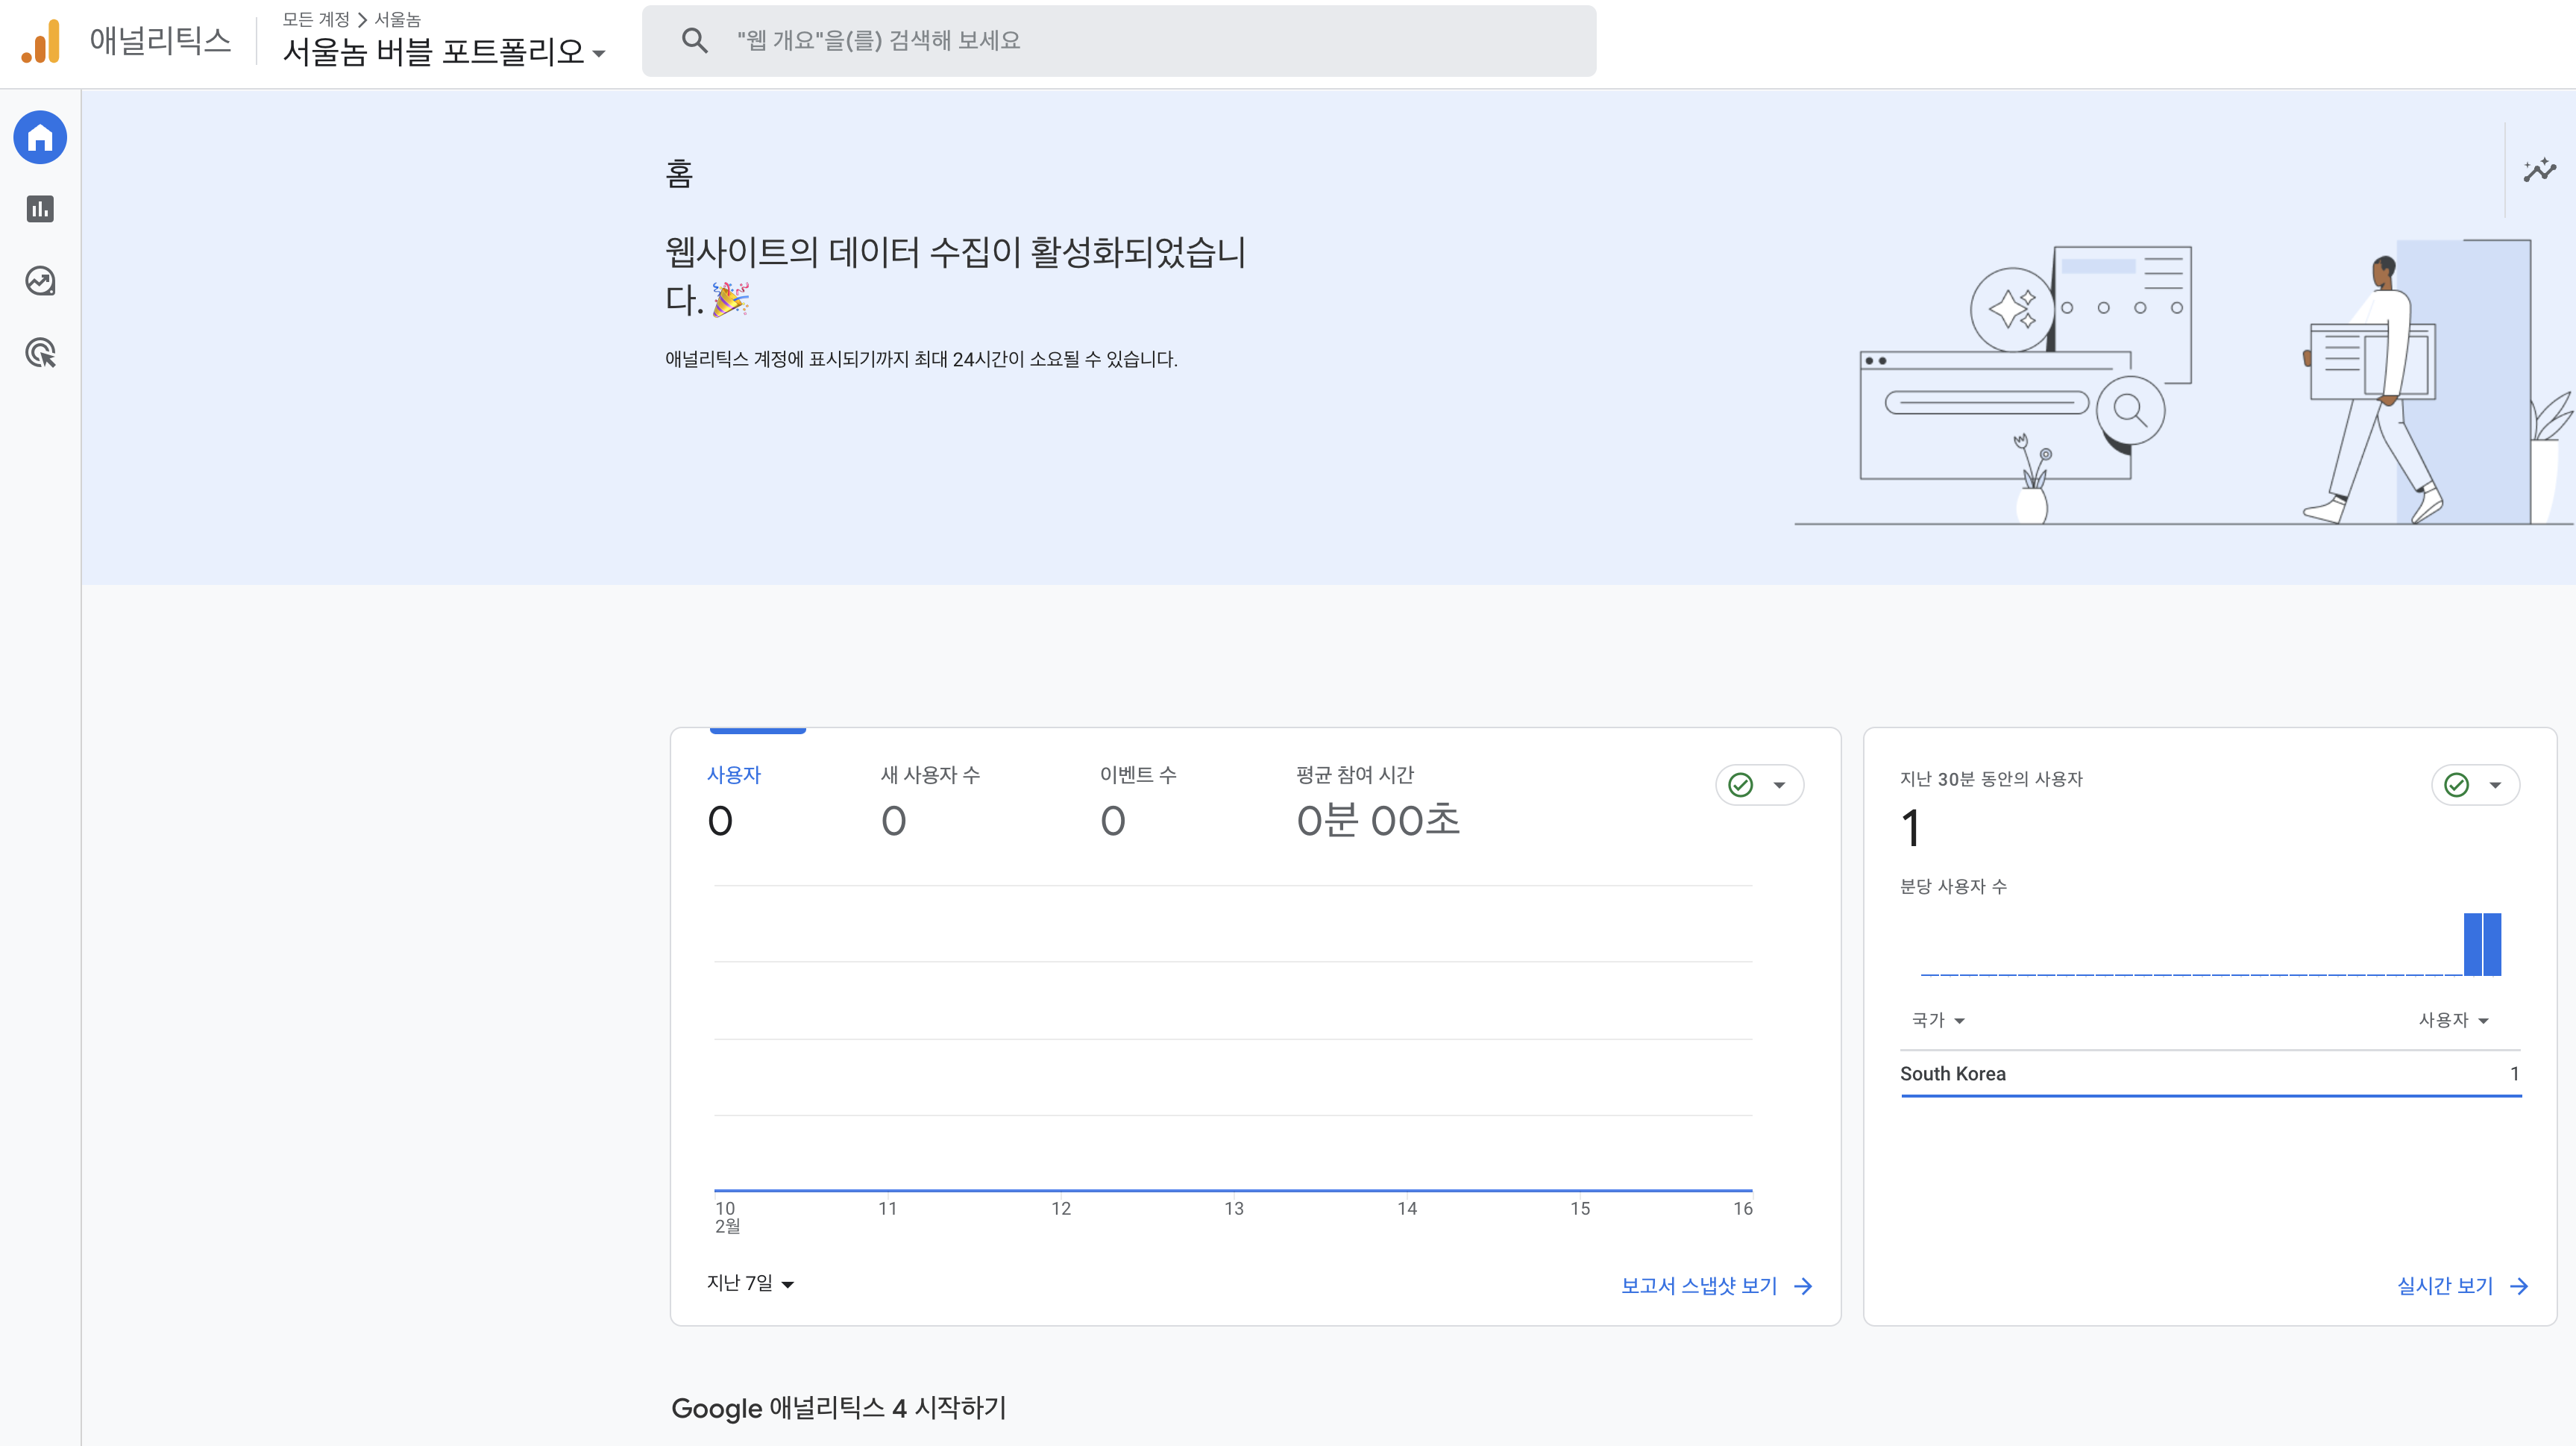Click the green check on users card
The image size is (2576, 1446).
click(1741, 784)
